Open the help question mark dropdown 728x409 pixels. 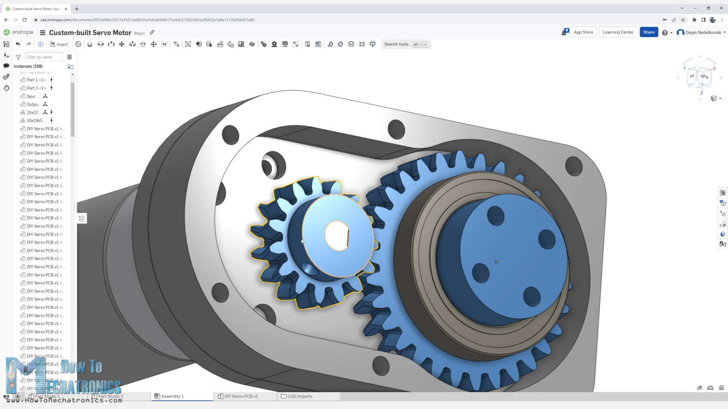667,33
